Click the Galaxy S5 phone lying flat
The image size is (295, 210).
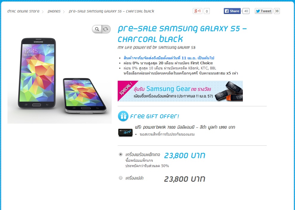point(85,96)
